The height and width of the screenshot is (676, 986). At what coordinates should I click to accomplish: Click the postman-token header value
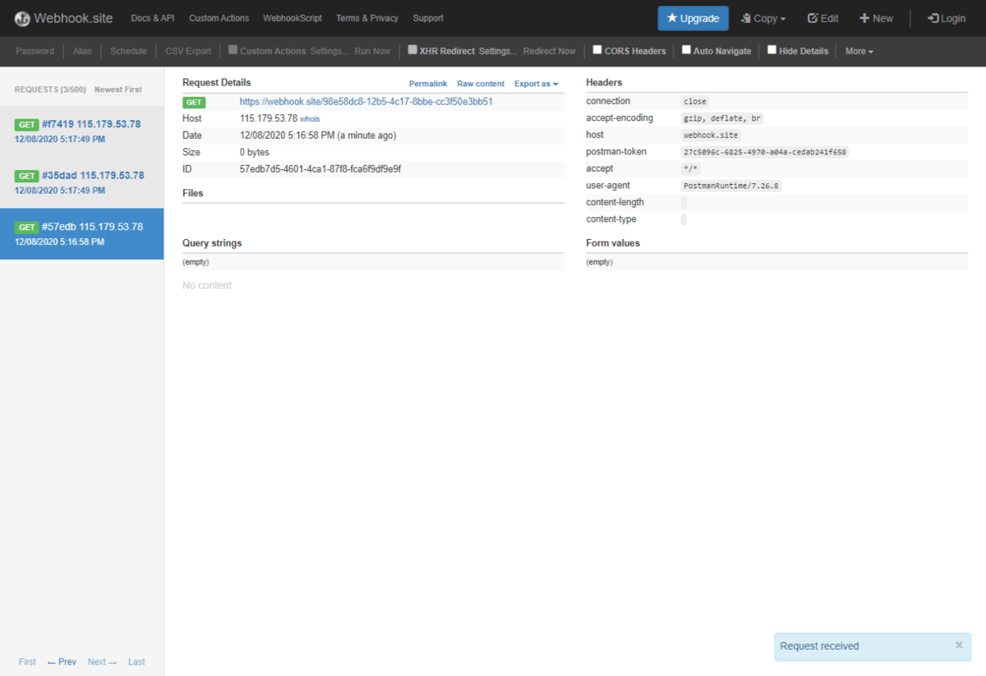(x=765, y=152)
